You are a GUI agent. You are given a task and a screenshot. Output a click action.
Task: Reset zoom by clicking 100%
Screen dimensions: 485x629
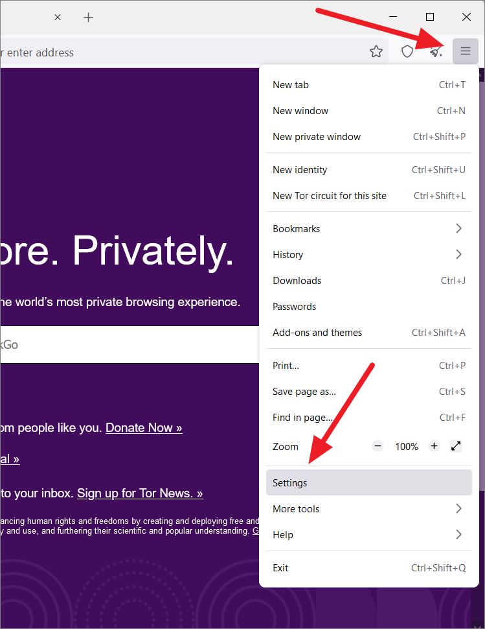coord(407,447)
